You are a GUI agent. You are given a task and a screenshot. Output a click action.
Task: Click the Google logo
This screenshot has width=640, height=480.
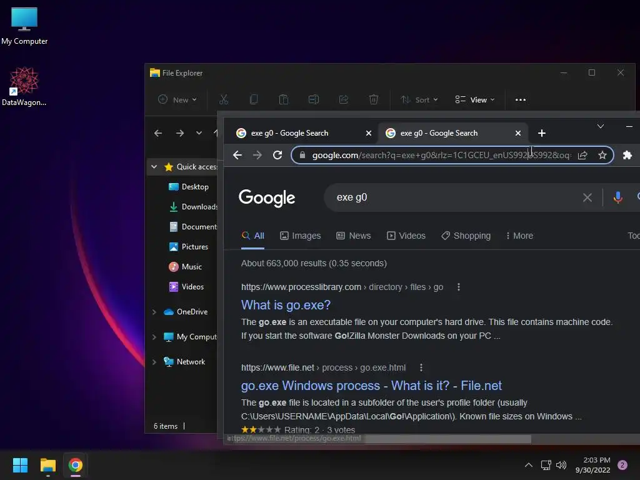tap(267, 197)
